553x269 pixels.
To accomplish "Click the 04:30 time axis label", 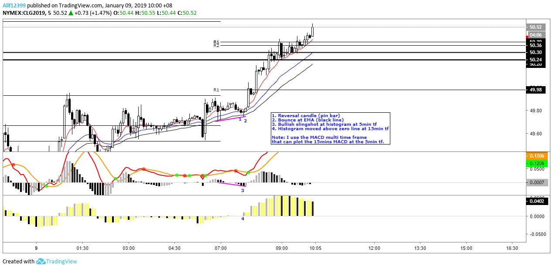I will (x=174, y=248).
